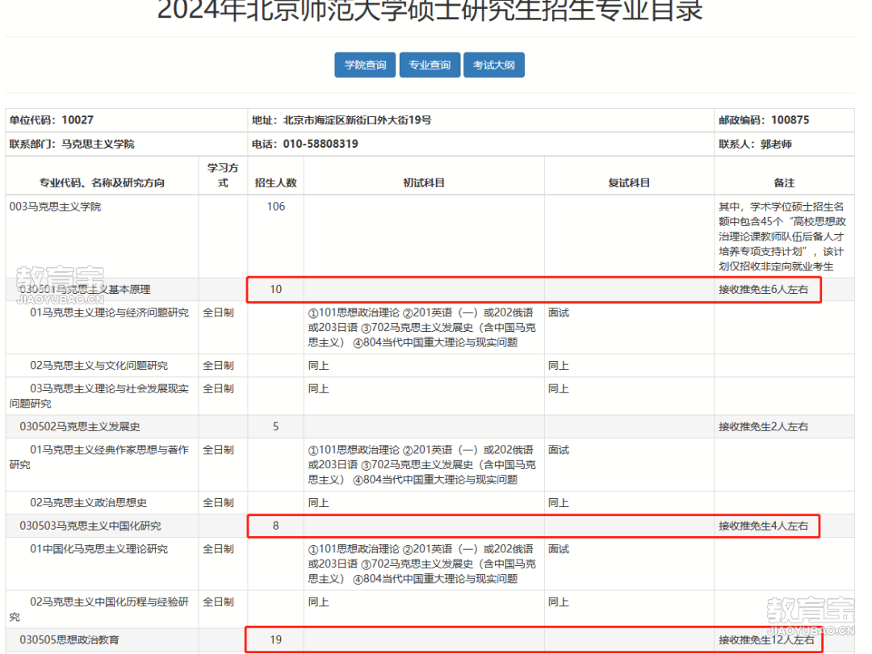Click the major 030501马克思主义基本原理
Screen dimensions: 872x654
click(85, 290)
